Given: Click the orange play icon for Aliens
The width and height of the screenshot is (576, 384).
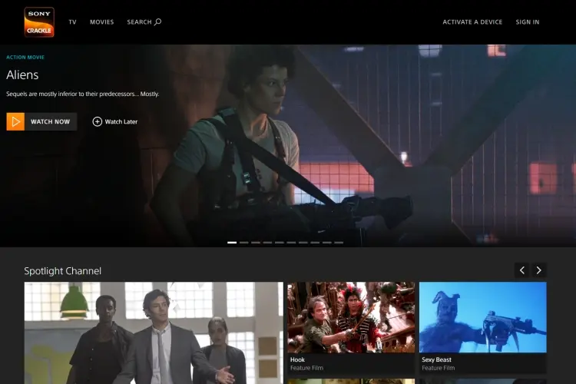Looking at the screenshot, I should tap(15, 121).
